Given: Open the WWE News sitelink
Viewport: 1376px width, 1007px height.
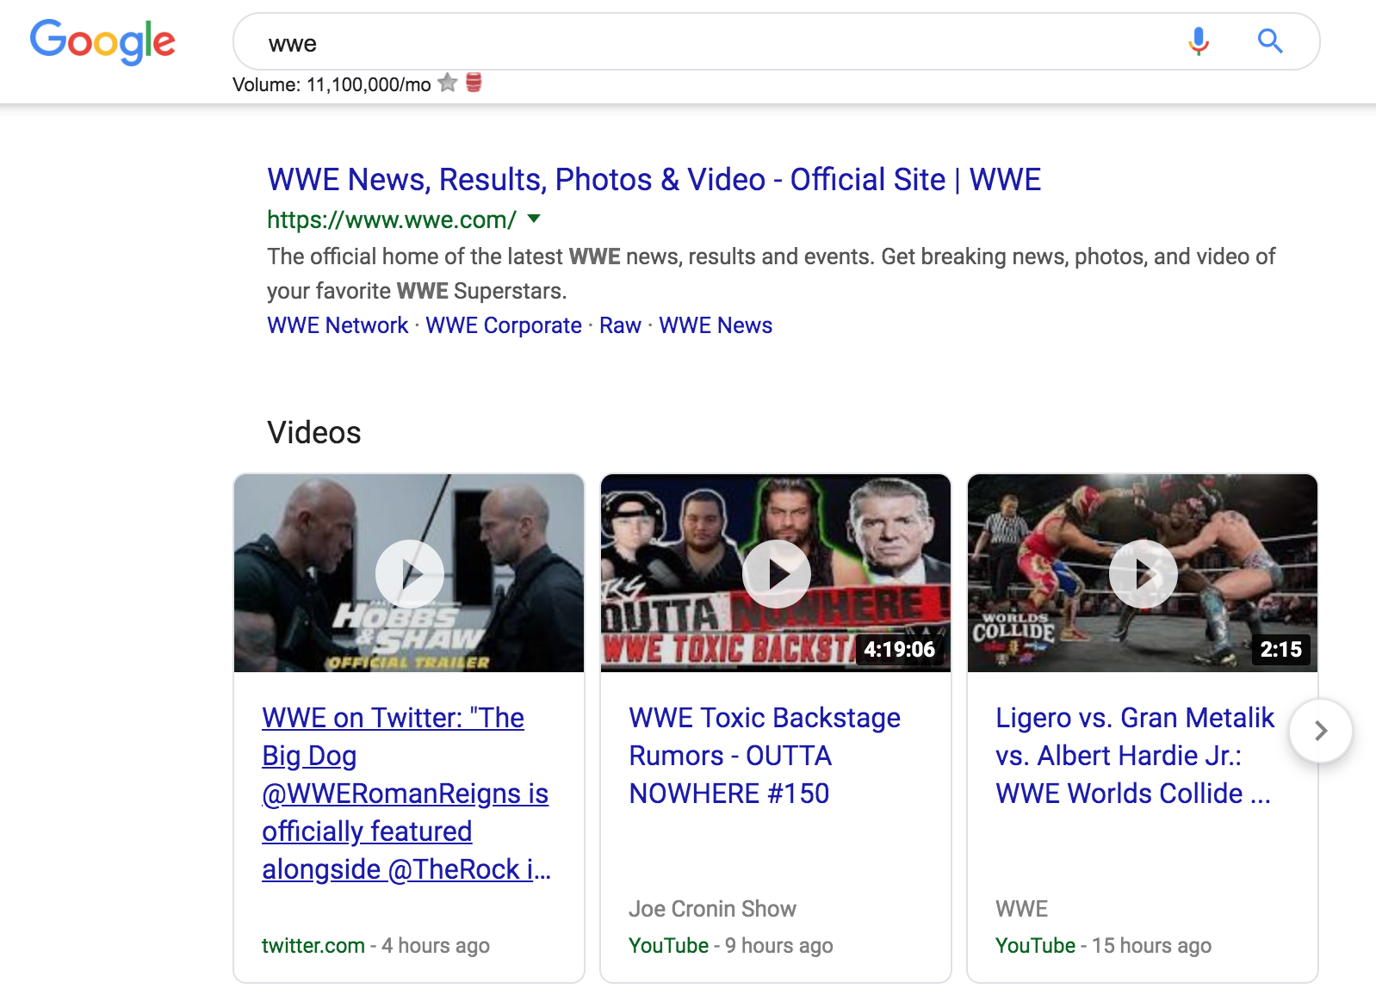Looking at the screenshot, I should pos(716,325).
